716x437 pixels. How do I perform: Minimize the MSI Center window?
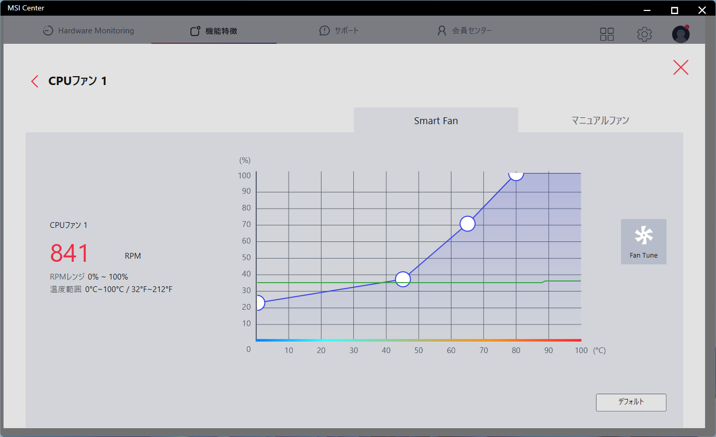[x=647, y=9]
